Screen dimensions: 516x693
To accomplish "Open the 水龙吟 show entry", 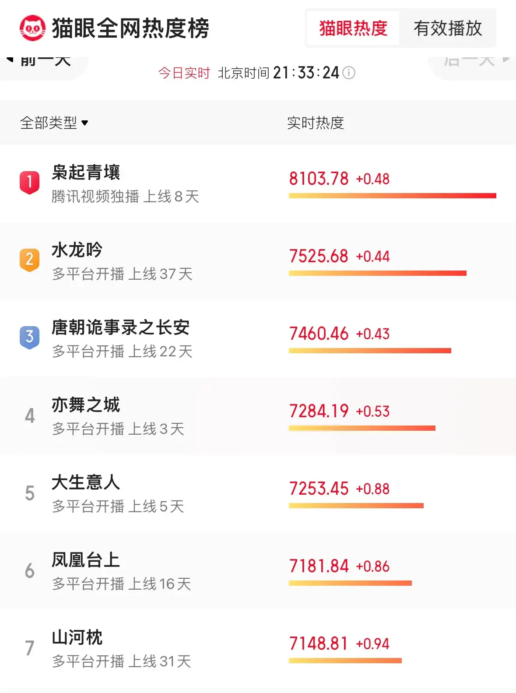I will click(x=77, y=250).
